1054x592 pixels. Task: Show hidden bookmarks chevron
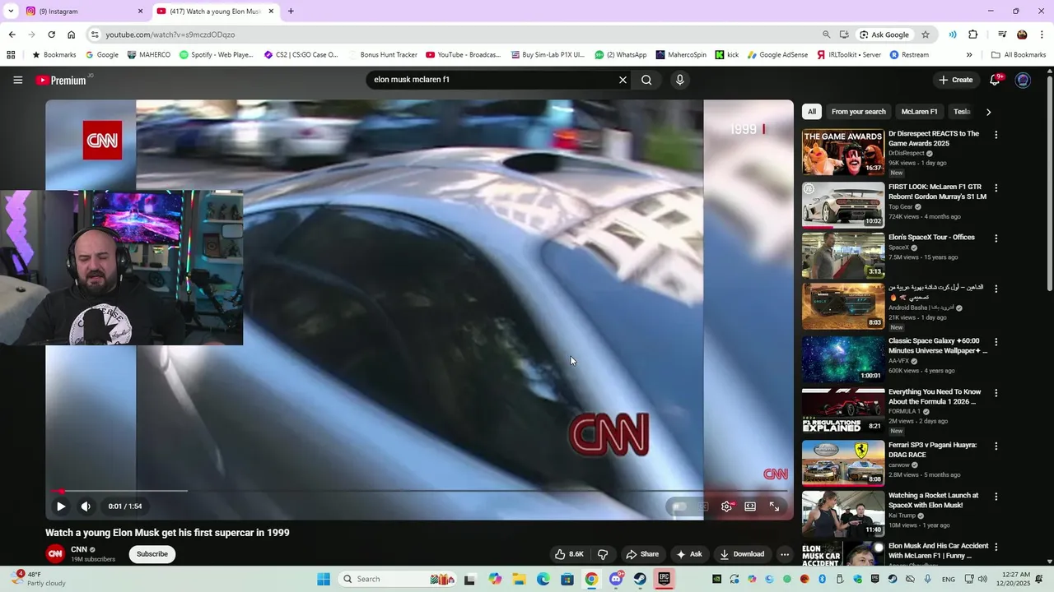tap(969, 55)
